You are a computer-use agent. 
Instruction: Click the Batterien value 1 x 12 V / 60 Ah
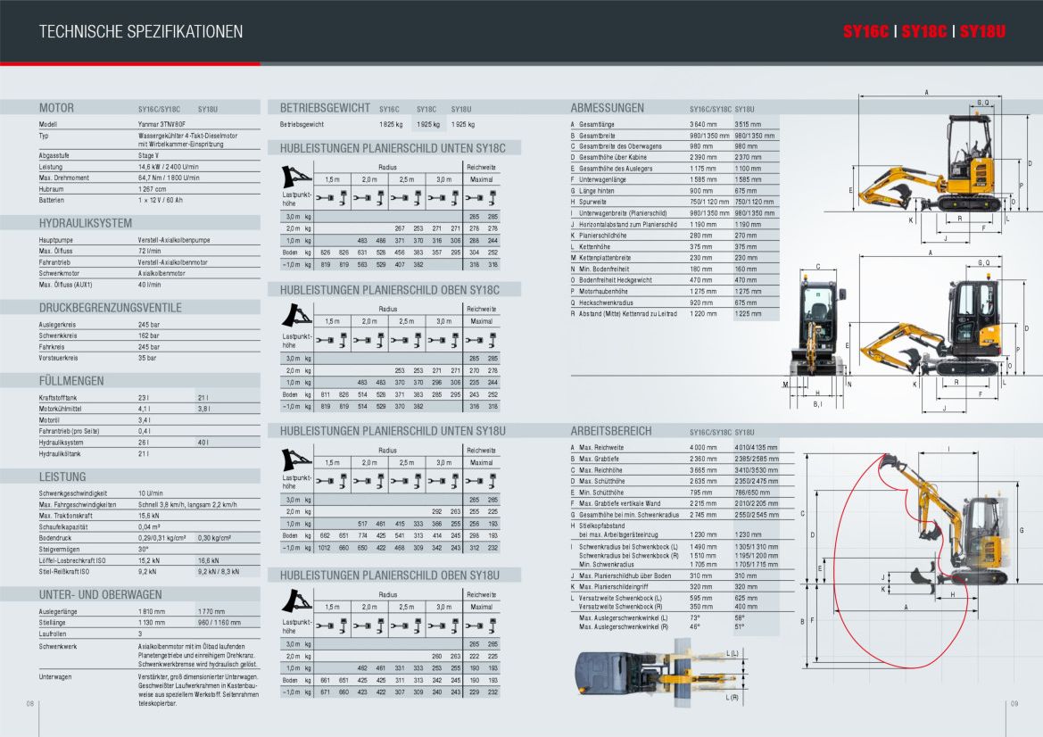pos(161,200)
